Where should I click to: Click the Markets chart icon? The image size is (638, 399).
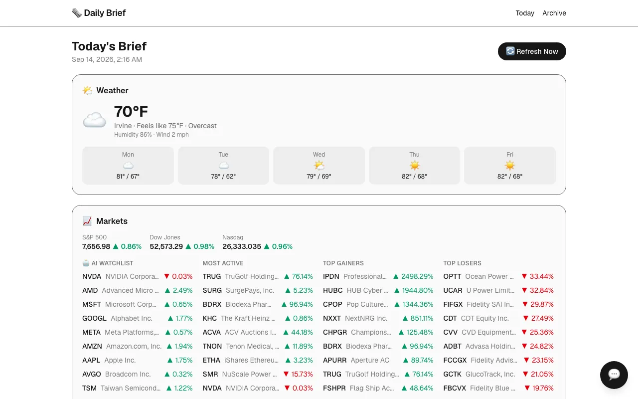pyautogui.click(x=87, y=221)
